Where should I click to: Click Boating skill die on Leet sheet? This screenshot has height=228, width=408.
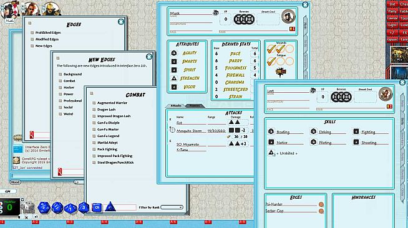(271, 131)
